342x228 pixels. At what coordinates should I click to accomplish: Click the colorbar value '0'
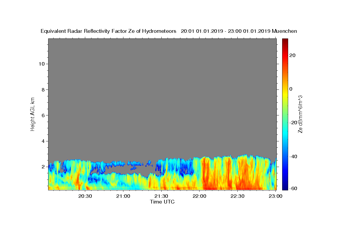coord(291,89)
